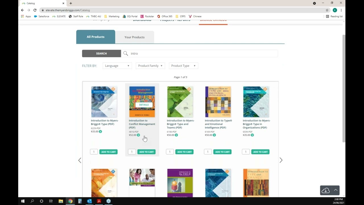Open Adobe Acrobat from the taskbar
Screen dimensions: 364x205
[x=99, y=201]
